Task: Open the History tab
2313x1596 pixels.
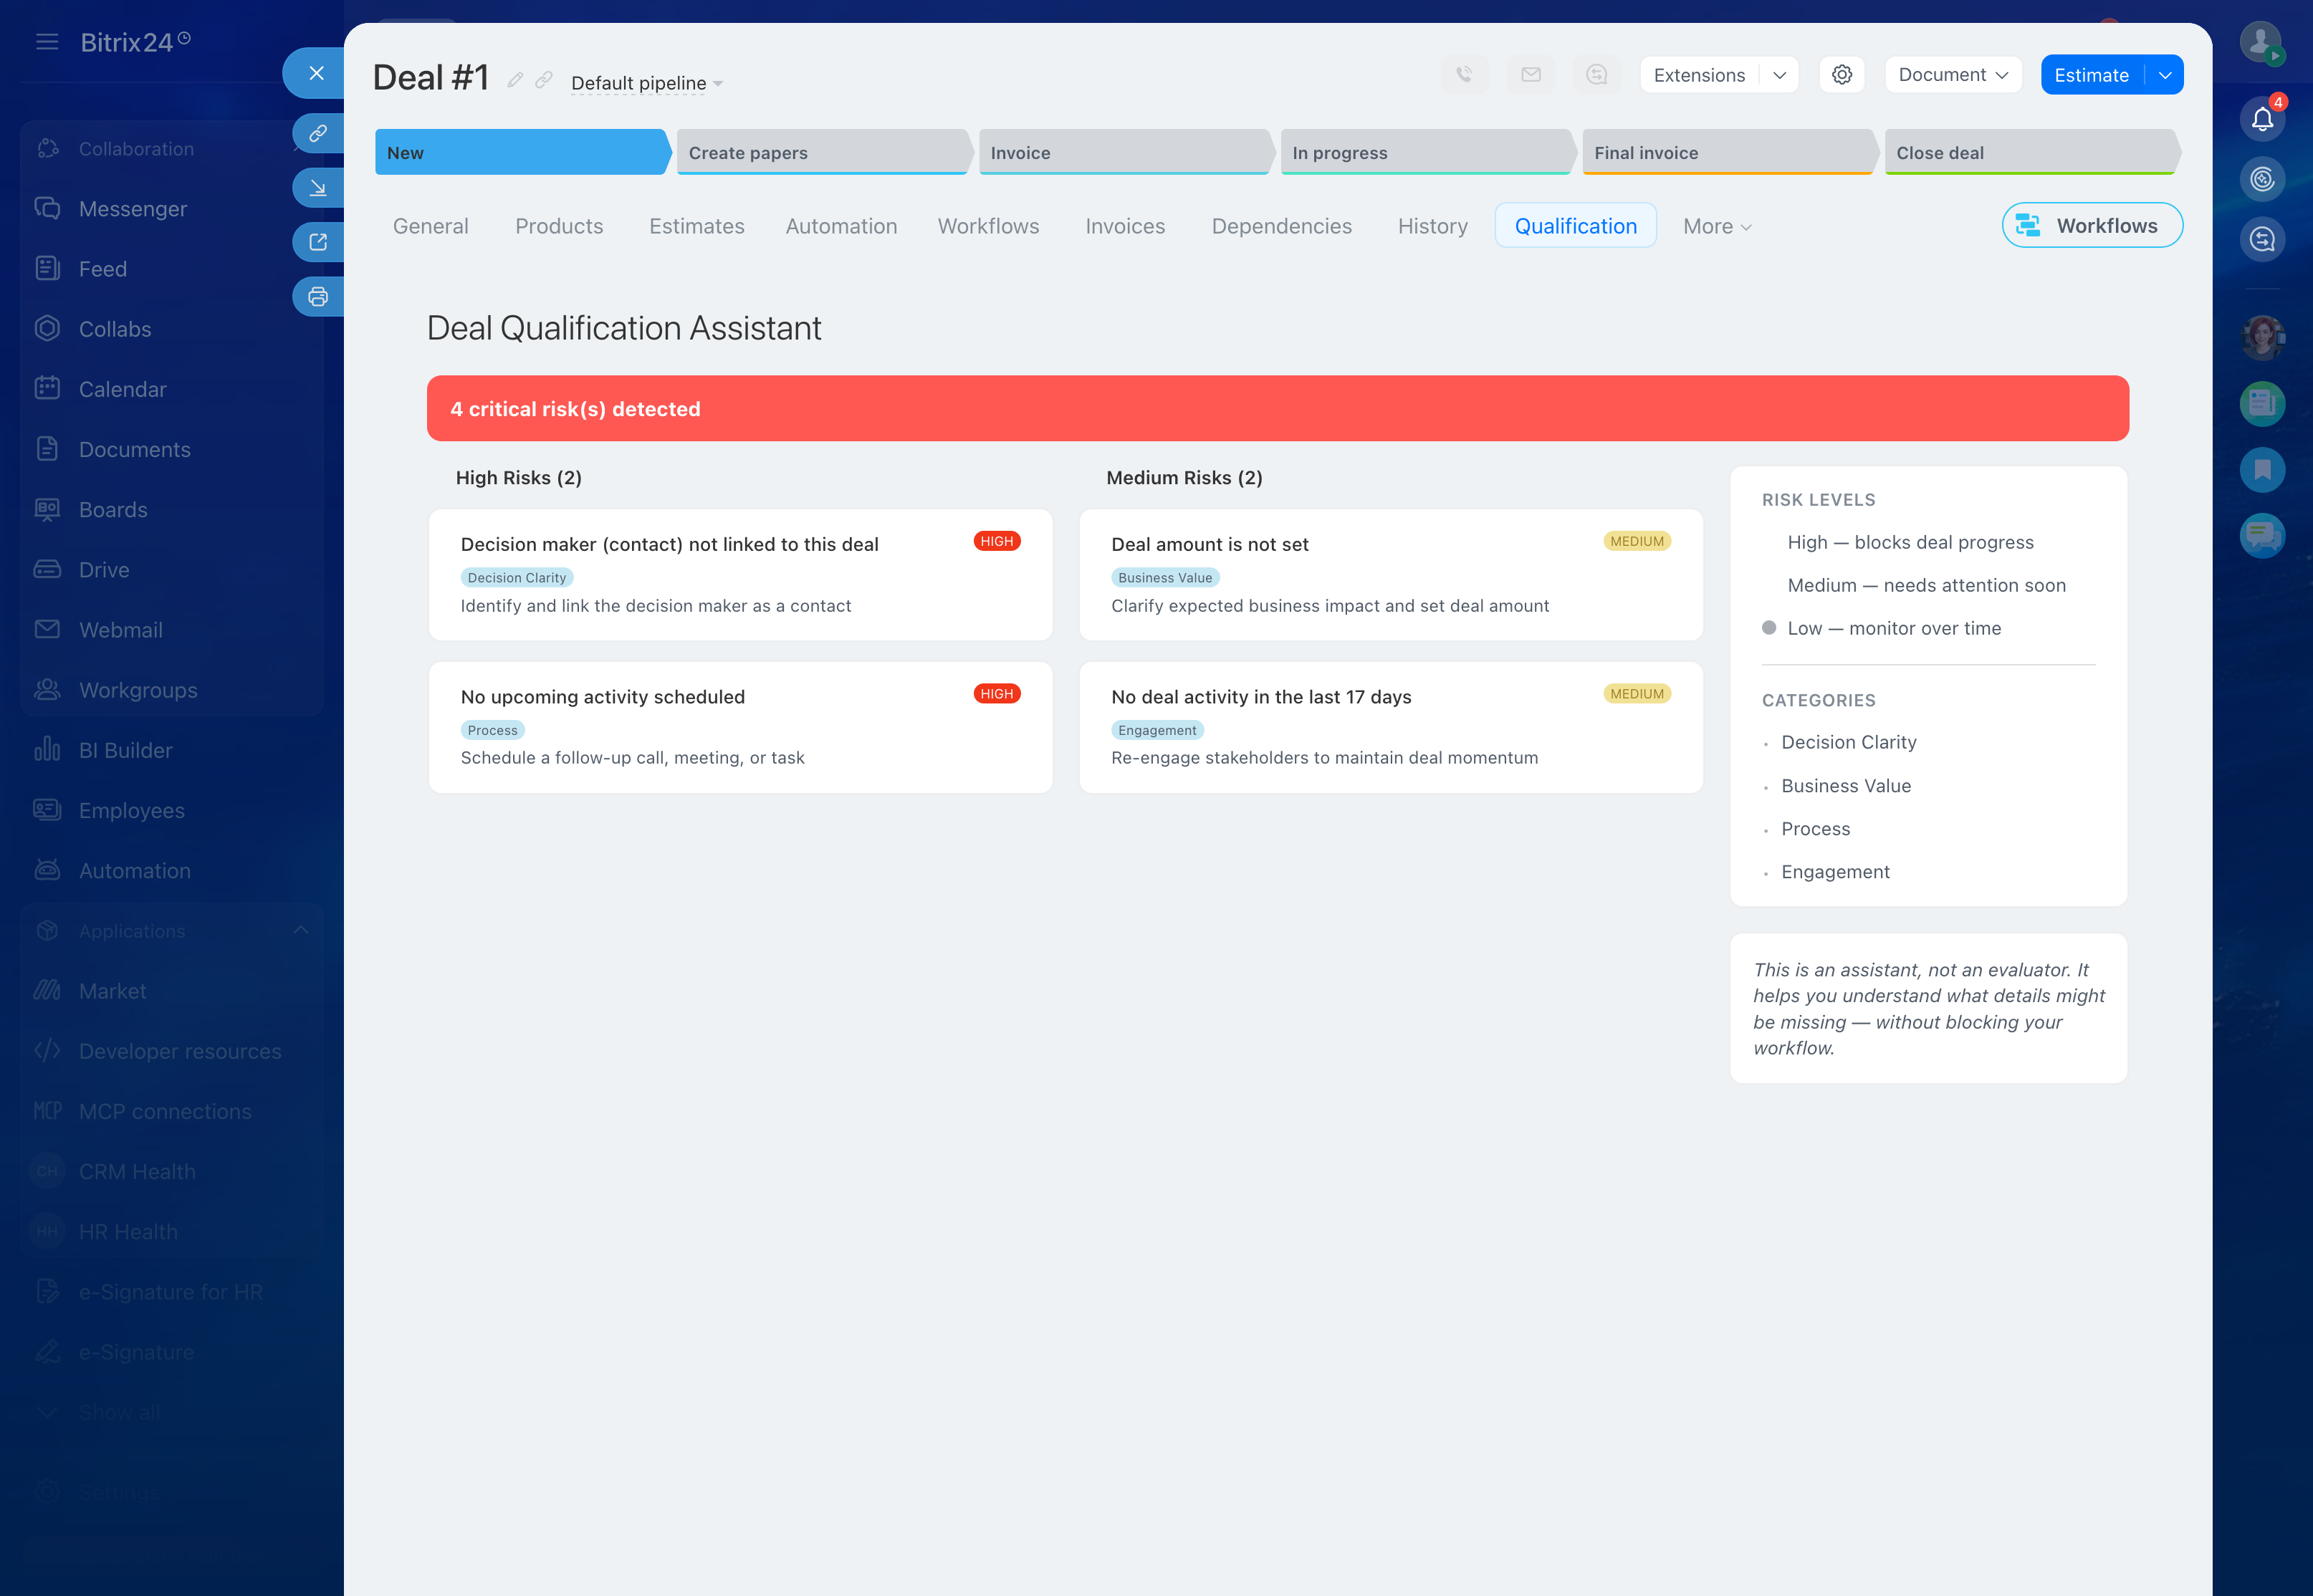Action: (x=1432, y=227)
